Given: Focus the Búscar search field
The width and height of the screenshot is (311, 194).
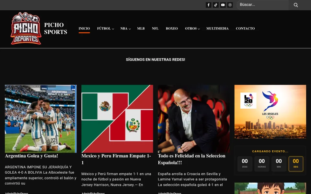Looking at the screenshot, I should (x=263, y=5).
